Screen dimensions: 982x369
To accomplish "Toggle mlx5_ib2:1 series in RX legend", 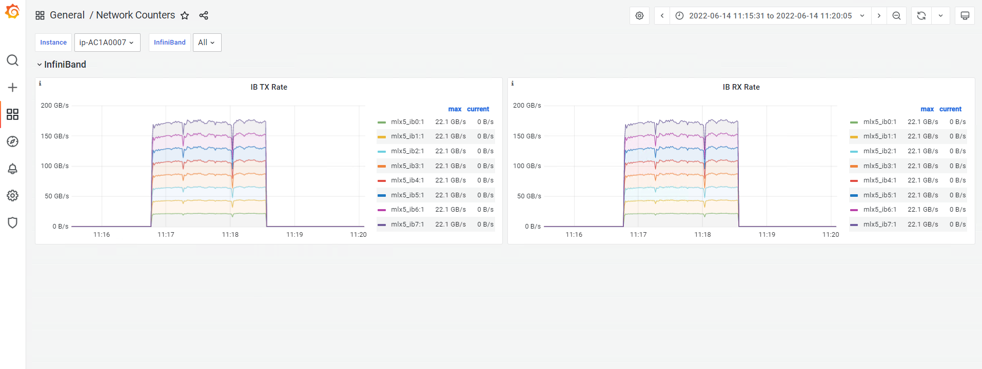I will 880,151.
